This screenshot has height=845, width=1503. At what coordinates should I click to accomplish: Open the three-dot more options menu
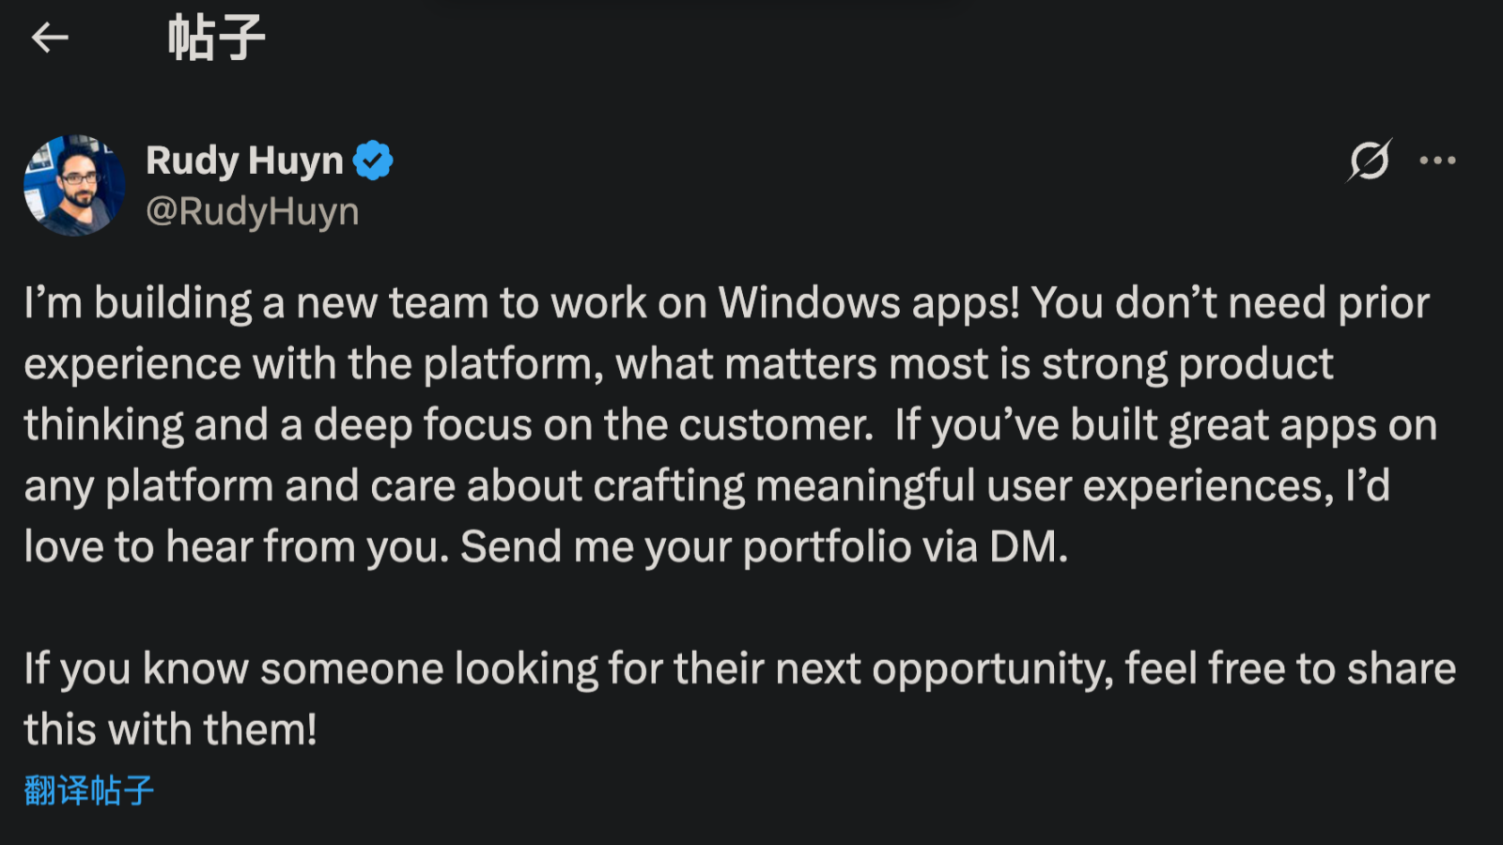tap(1437, 161)
